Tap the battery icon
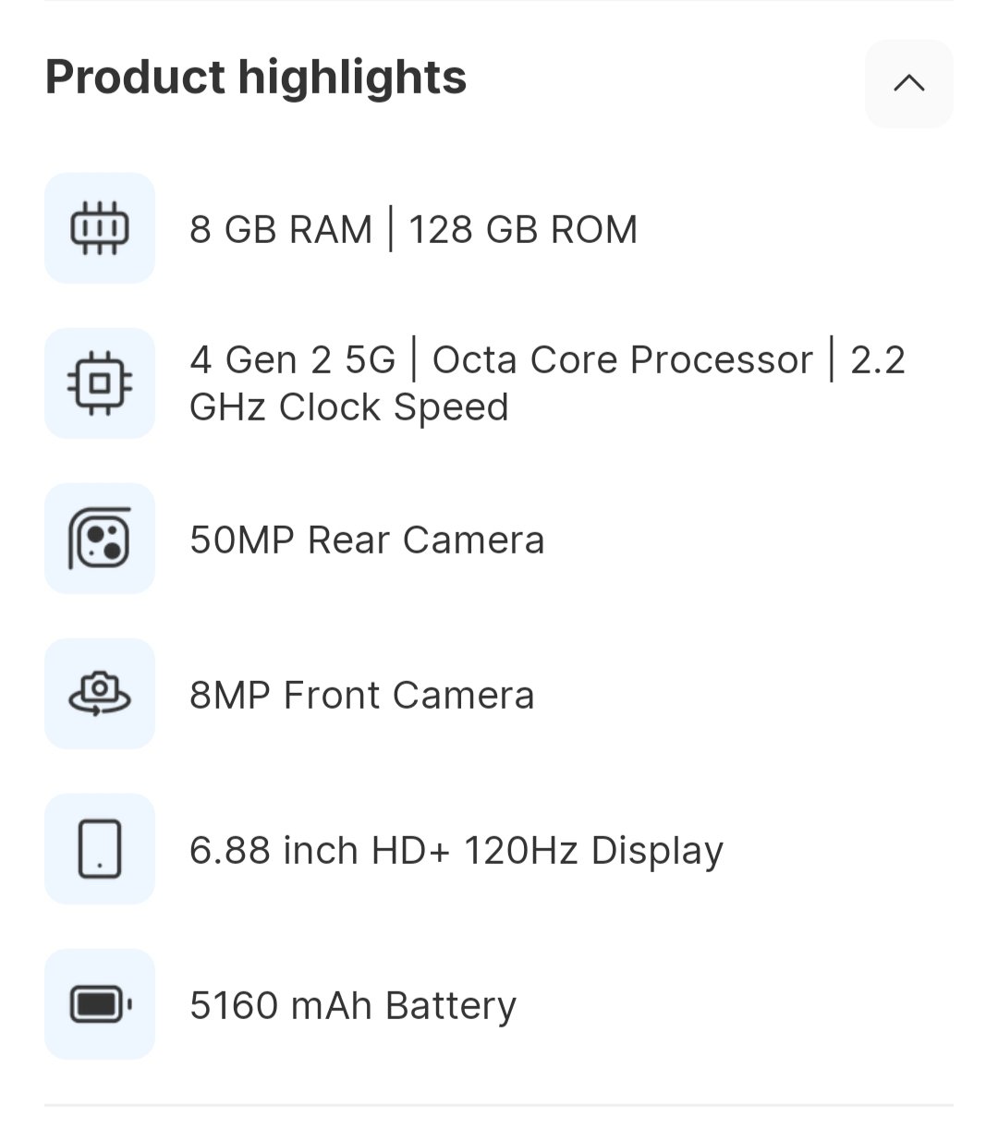 pos(100,1004)
